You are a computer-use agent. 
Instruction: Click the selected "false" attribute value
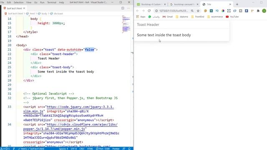click(89, 50)
